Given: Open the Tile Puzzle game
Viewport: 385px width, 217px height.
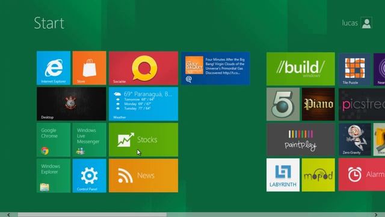Looking at the screenshot, I should (x=354, y=69).
